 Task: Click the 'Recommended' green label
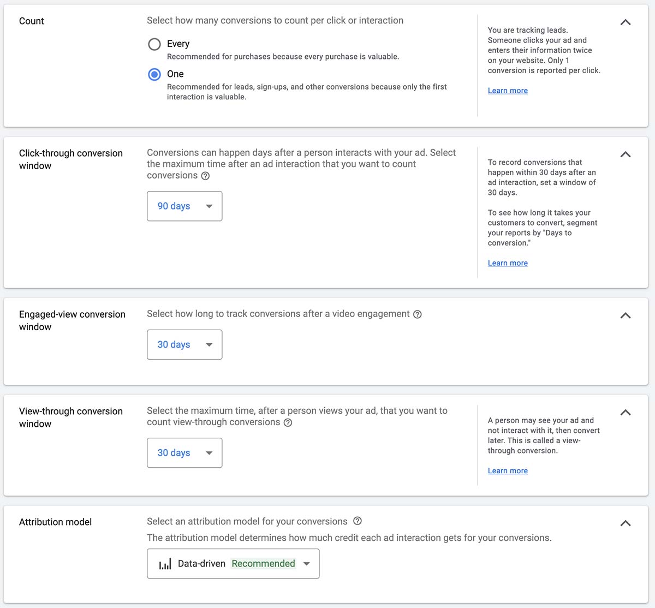(263, 564)
